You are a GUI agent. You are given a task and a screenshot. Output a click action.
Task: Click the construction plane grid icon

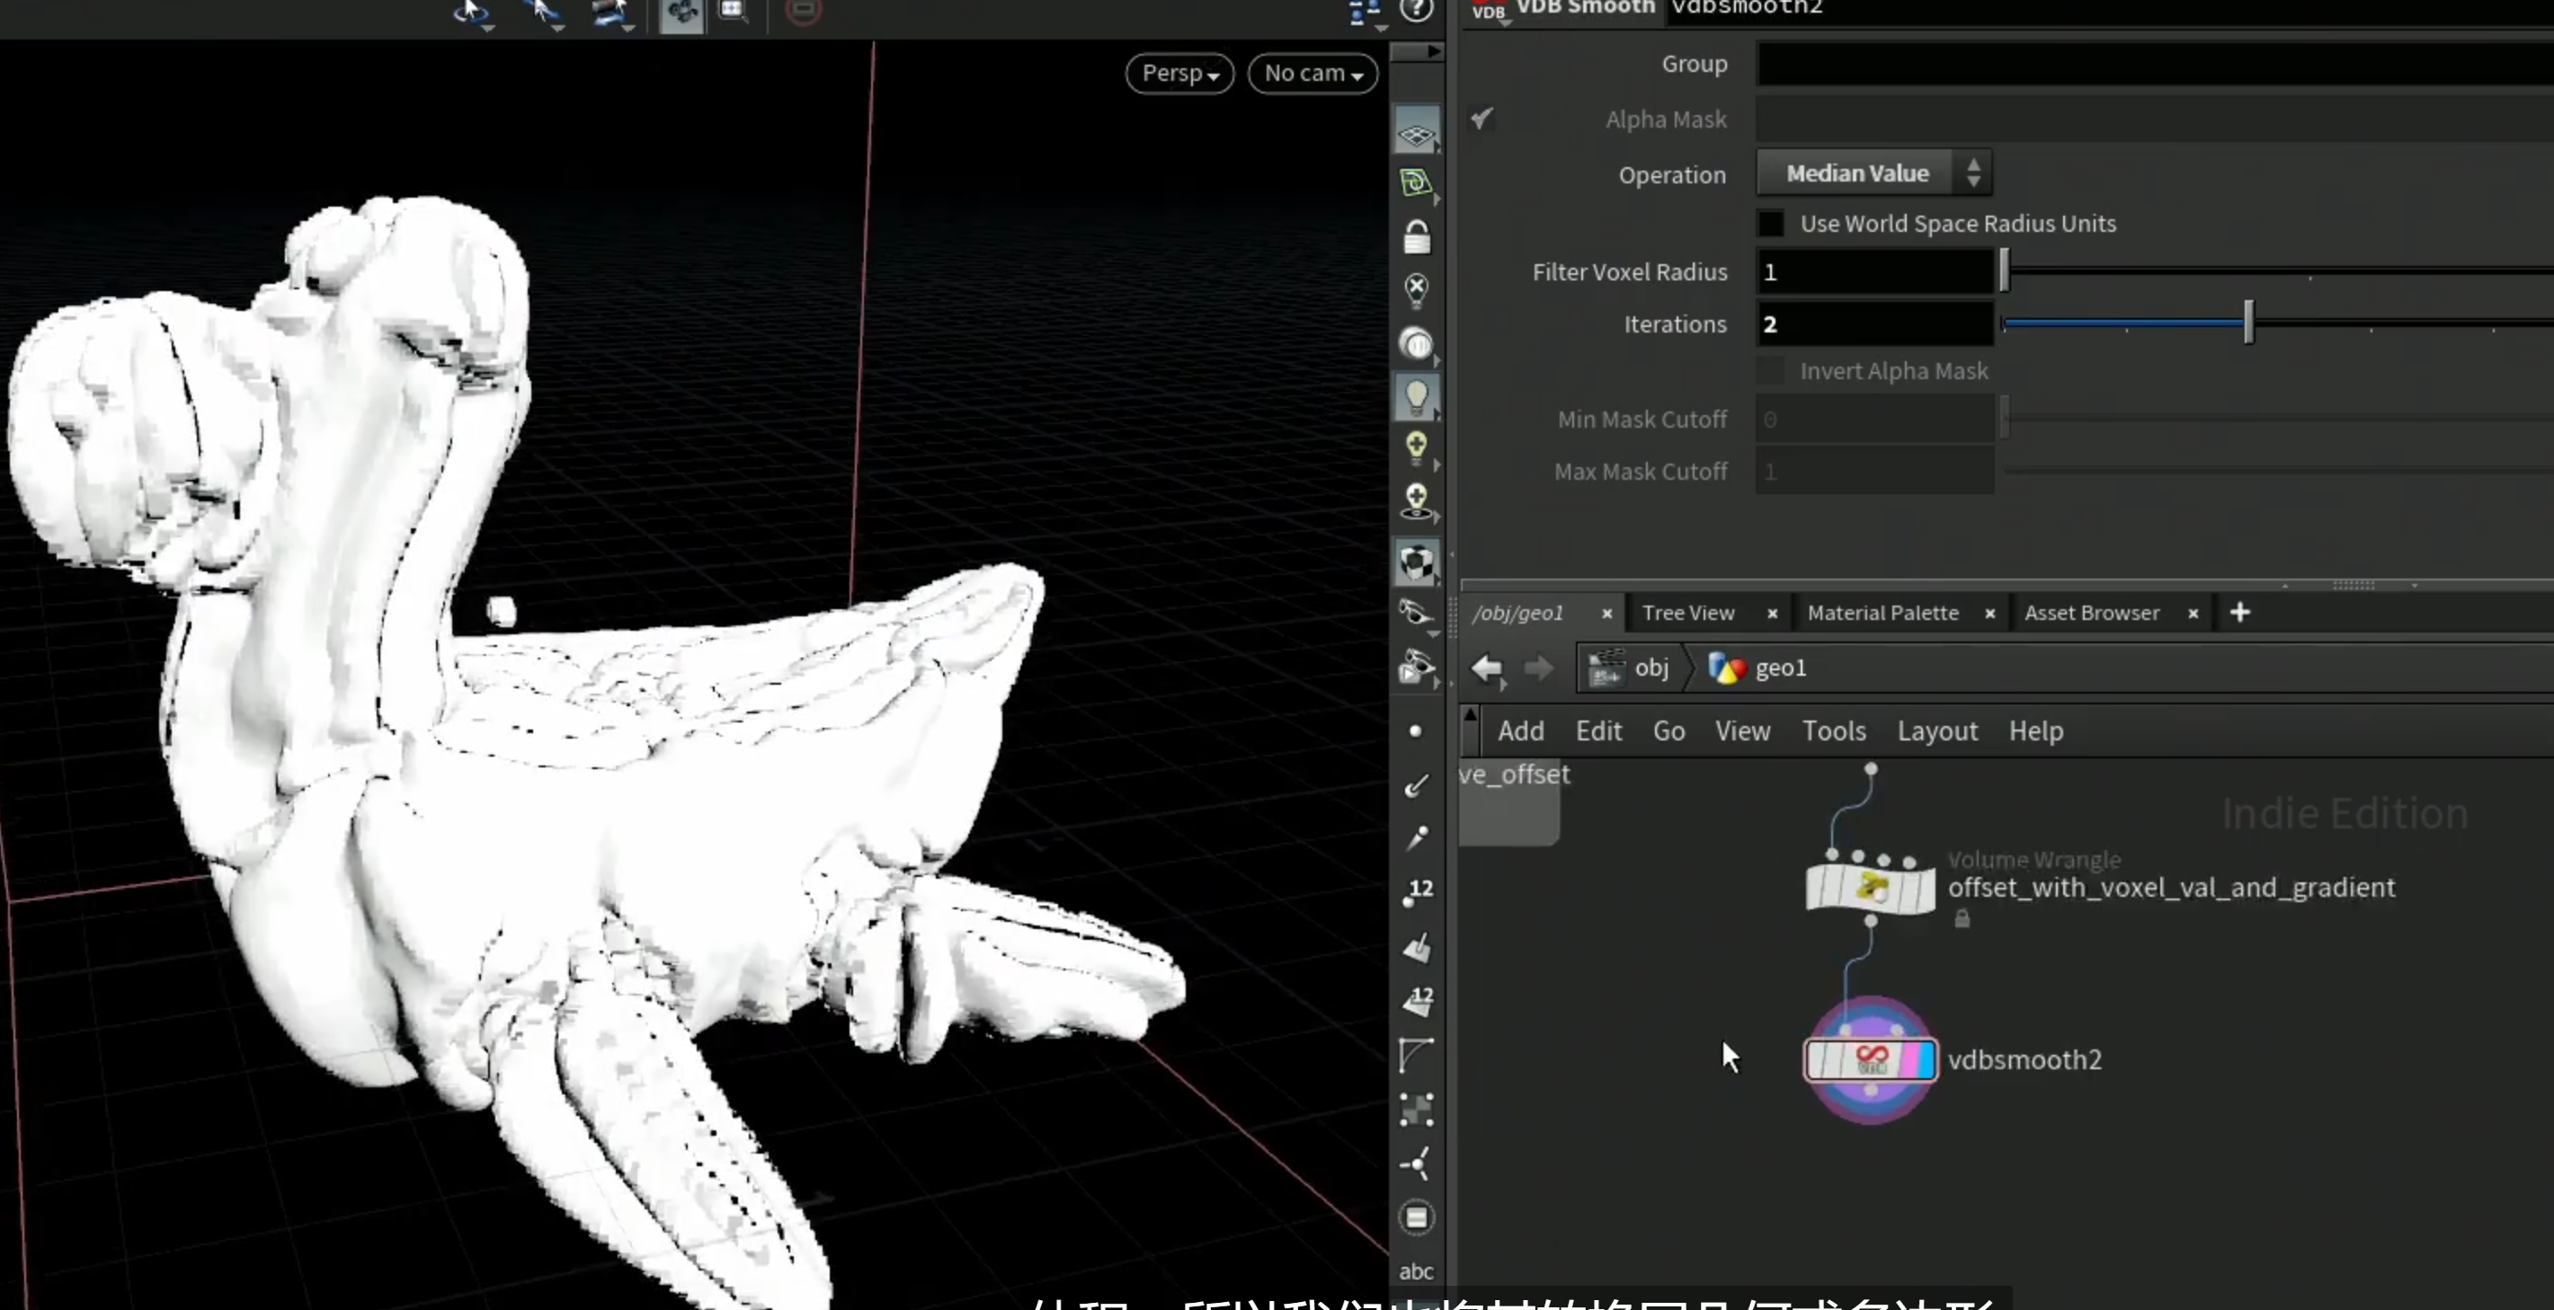coord(1417,133)
